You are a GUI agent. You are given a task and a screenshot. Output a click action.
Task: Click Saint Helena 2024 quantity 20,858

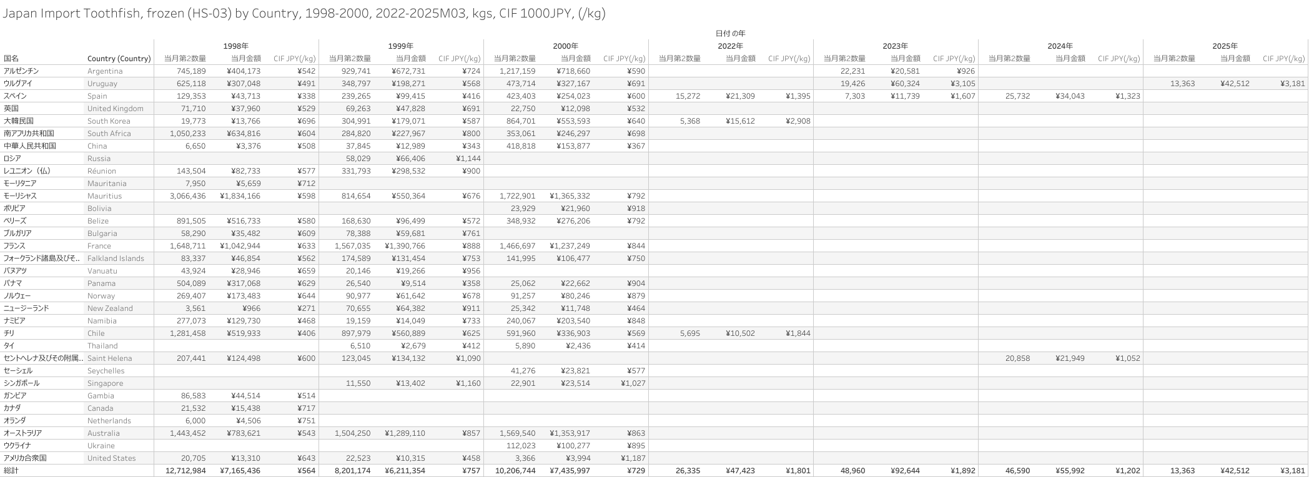coord(1017,358)
